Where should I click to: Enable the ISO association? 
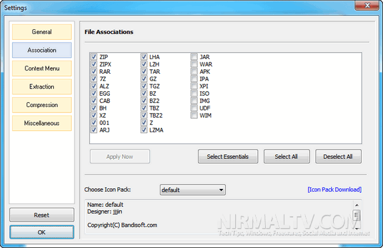pyautogui.click(x=194, y=93)
